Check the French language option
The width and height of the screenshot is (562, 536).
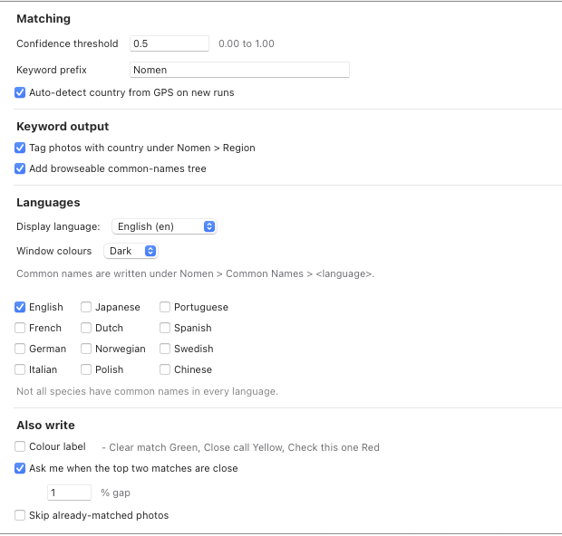[x=20, y=328]
